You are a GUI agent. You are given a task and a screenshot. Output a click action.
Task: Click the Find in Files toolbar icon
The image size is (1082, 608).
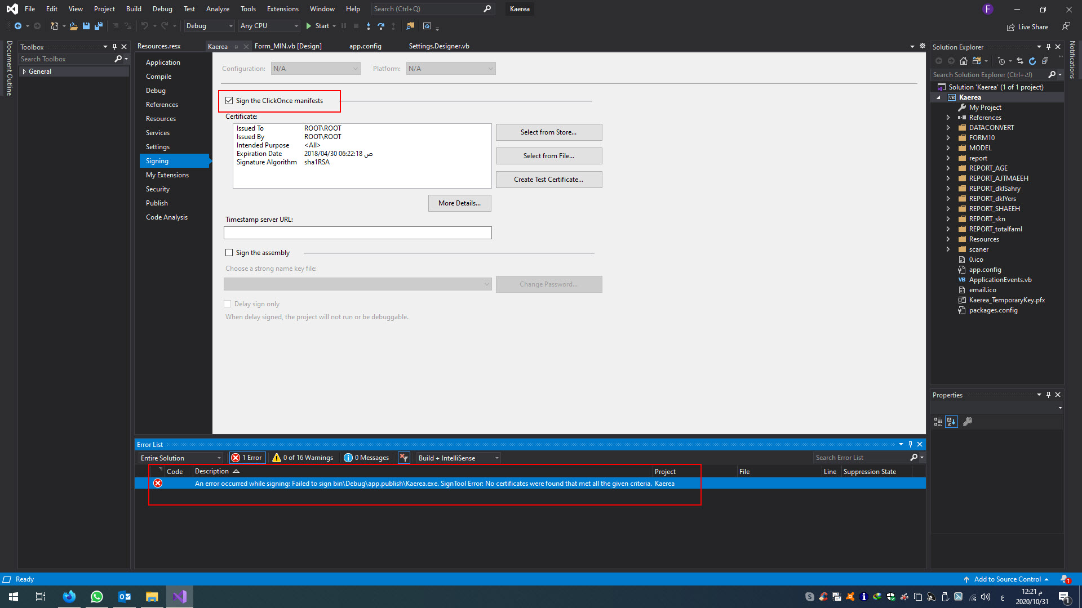[410, 26]
